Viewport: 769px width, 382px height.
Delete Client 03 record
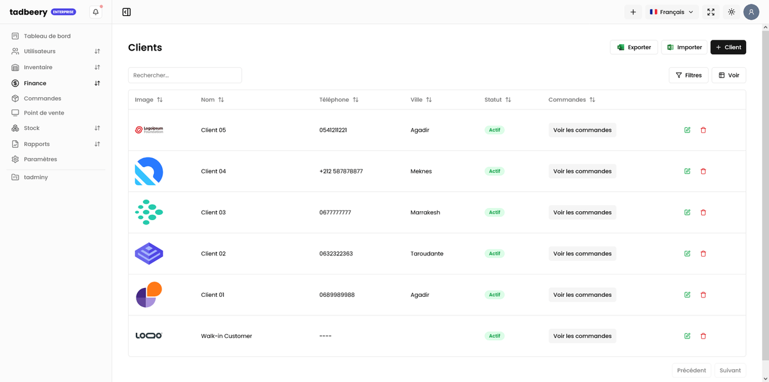(703, 212)
